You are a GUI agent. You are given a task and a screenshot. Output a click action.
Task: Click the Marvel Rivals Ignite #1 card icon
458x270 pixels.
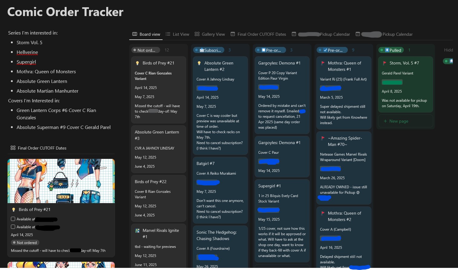click(x=137, y=230)
